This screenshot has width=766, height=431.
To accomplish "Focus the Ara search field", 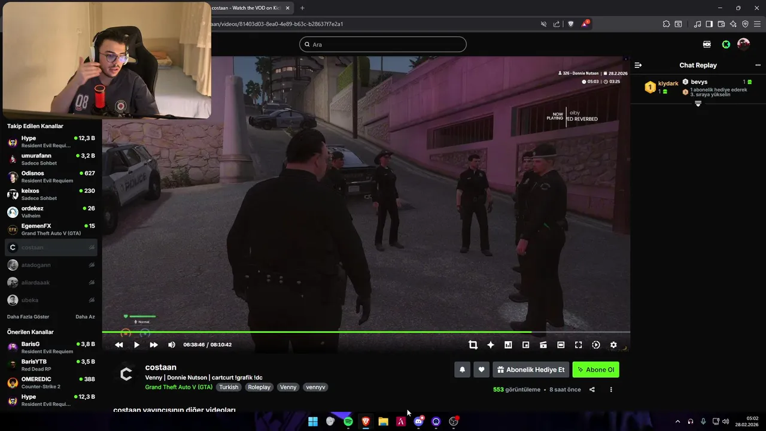I will coord(383,44).
